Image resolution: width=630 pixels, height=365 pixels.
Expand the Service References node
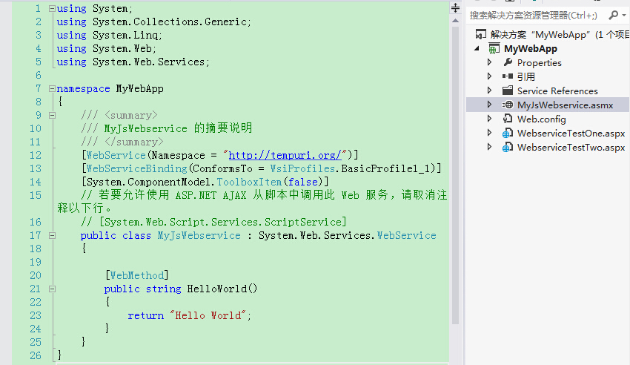[x=489, y=91]
